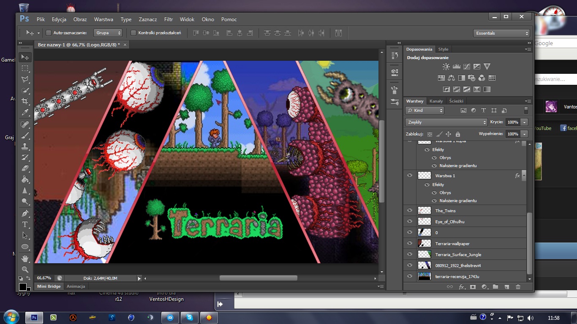
Task: Pick the Quick Selection tool
Action: pos(25,90)
